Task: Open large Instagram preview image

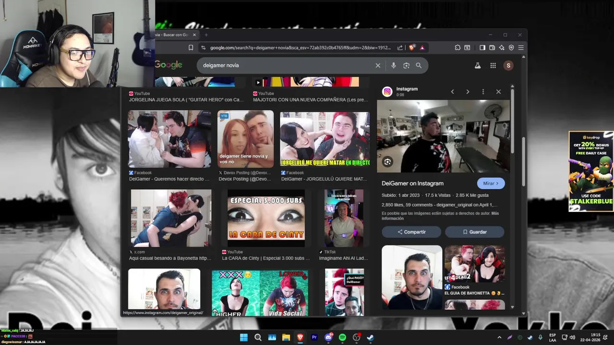Action: click(x=443, y=136)
